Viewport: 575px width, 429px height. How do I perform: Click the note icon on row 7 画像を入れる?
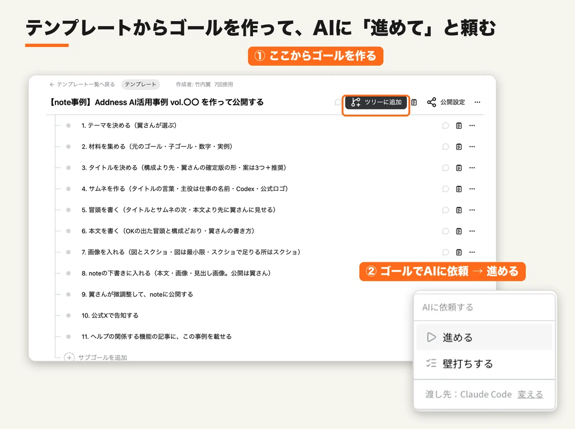click(459, 252)
